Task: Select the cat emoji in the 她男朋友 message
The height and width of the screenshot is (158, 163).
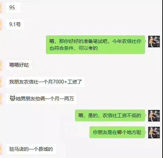Action: point(12,98)
